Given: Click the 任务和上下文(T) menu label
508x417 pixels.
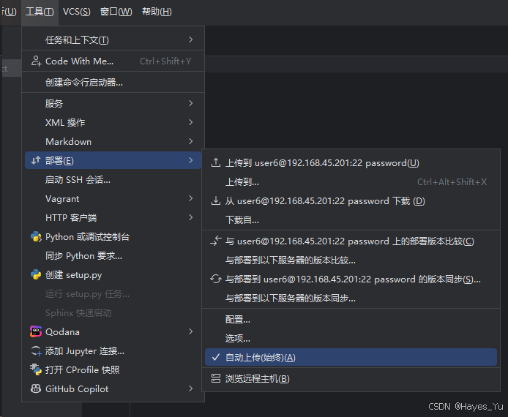Looking at the screenshot, I should tap(77, 40).
